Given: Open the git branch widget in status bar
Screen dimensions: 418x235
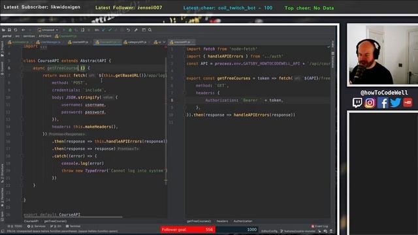Looking at the screenshot, I should (298, 231).
